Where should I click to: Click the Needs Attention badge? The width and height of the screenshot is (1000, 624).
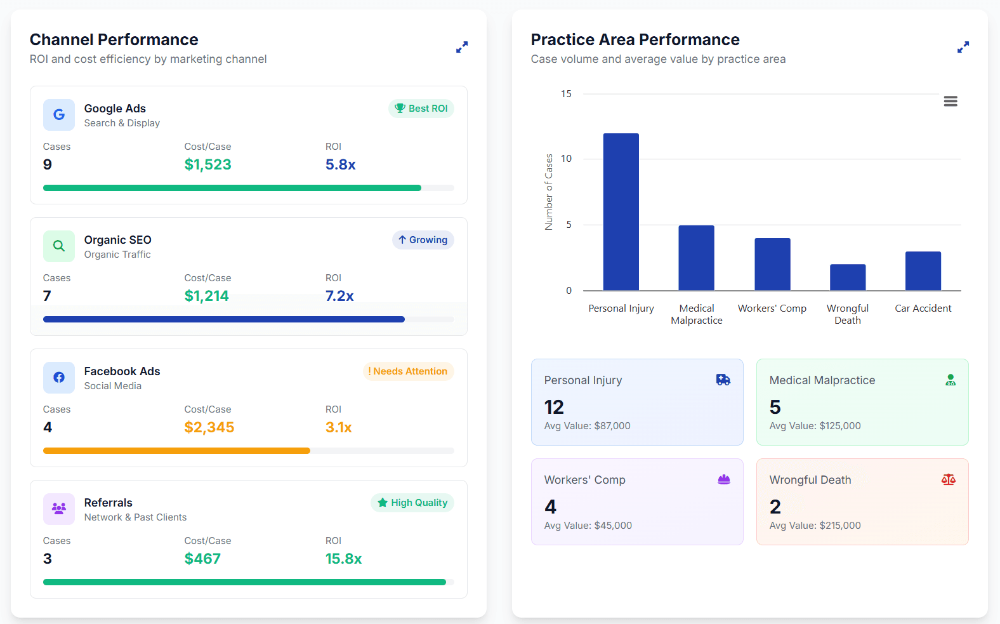(408, 371)
